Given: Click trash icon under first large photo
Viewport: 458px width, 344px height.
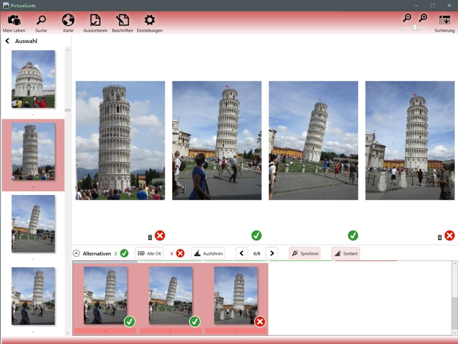Looking at the screenshot, I should (150, 237).
